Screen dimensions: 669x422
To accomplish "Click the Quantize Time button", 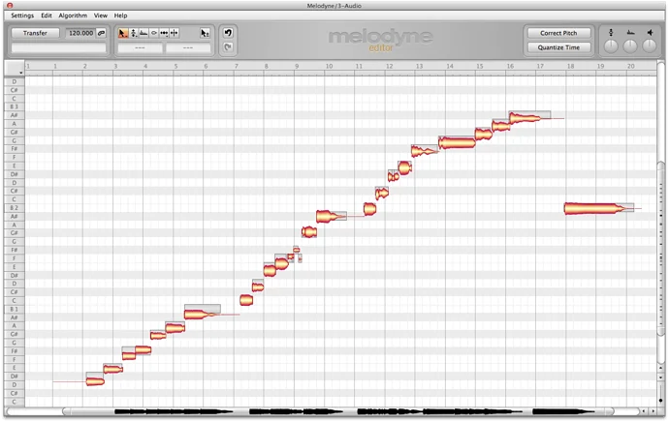I will pos(558,47).
